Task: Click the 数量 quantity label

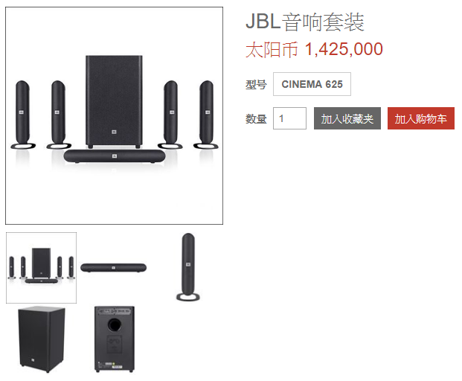Action: (x=256, y=119)
